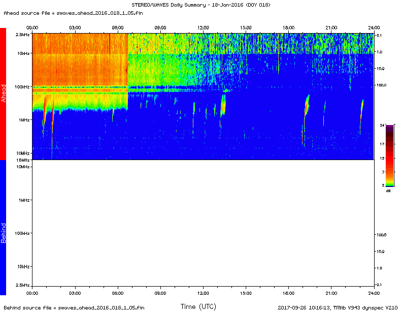Click the 2.5kHz label at top left
402x311 pixels.
[22, 34]
